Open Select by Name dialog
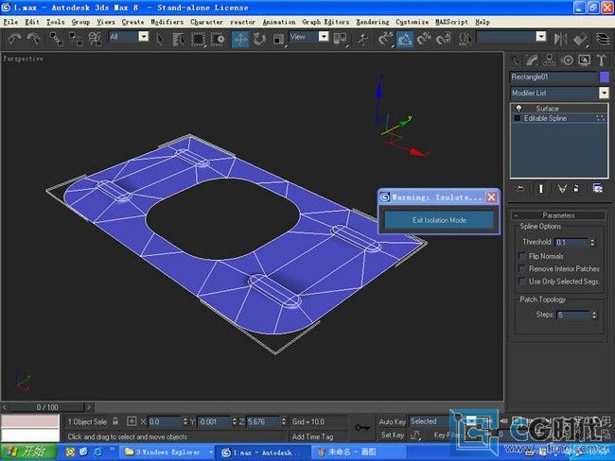Screen dimensions: 615x461 [x=179, y=39]
